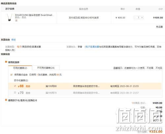The width and height of the screenshot is (165, 134).
Task: Click the 满199用88 coupon condition text
Action: [51, 86]
